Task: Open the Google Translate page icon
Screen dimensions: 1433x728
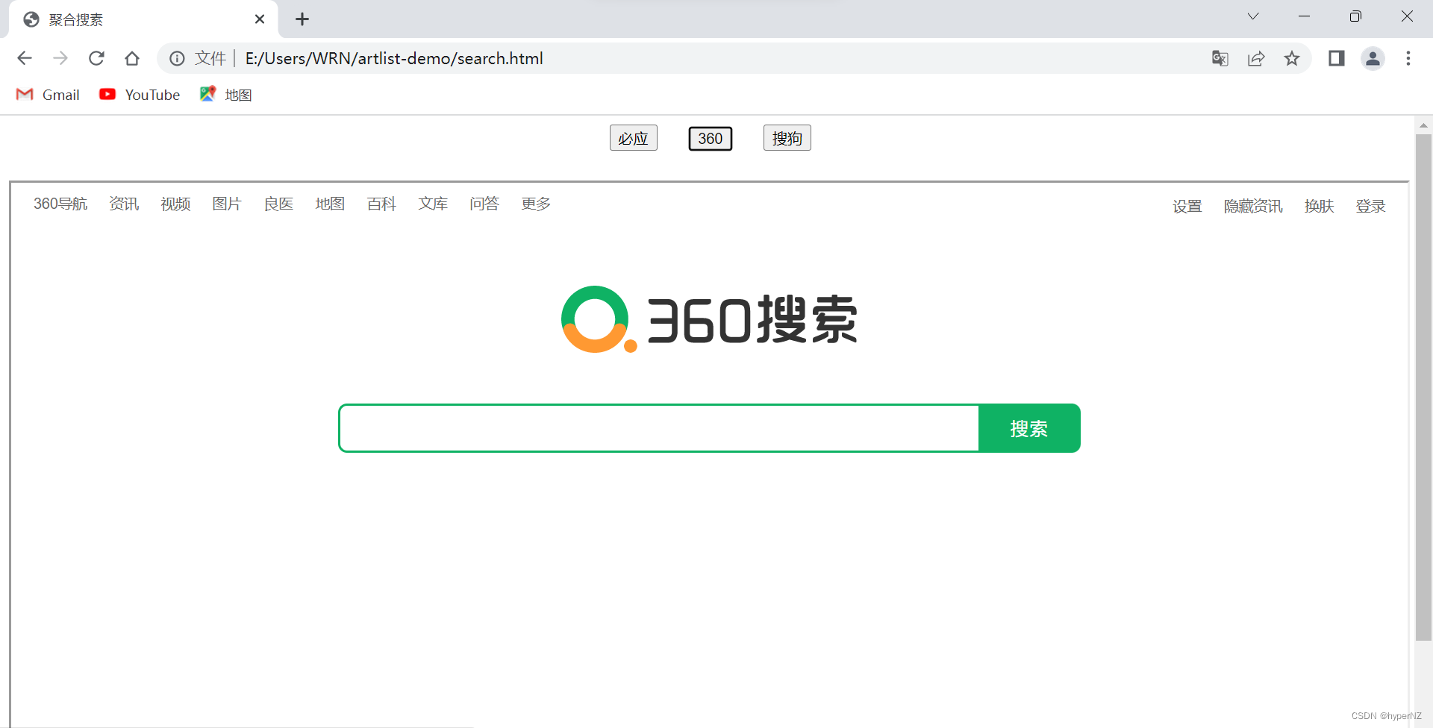Action: pyautogui.click(x=1220, y=58)
